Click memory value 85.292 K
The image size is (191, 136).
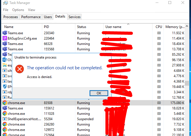pos(178,55)
